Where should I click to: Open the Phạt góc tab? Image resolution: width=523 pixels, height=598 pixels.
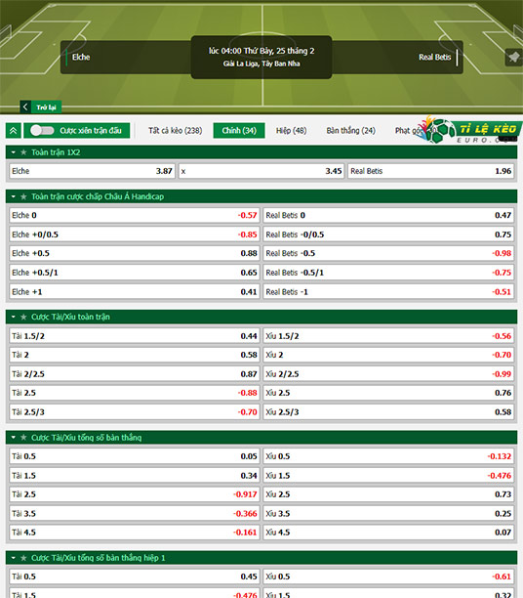pyautogui.click(x=409, y=131)
